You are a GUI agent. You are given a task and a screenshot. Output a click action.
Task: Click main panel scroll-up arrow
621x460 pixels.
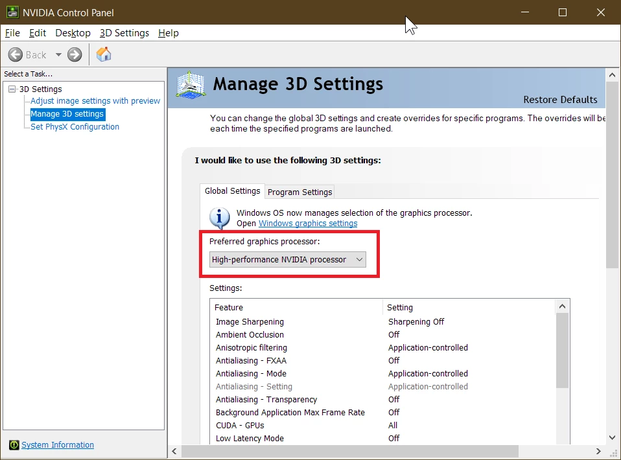613,75
